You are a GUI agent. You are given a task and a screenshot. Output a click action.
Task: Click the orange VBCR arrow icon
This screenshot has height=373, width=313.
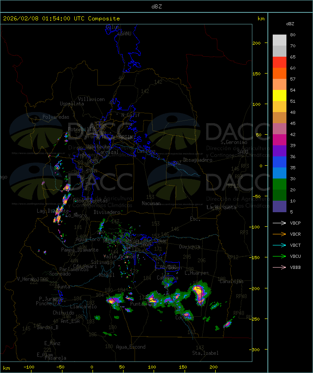coord(279,234)
